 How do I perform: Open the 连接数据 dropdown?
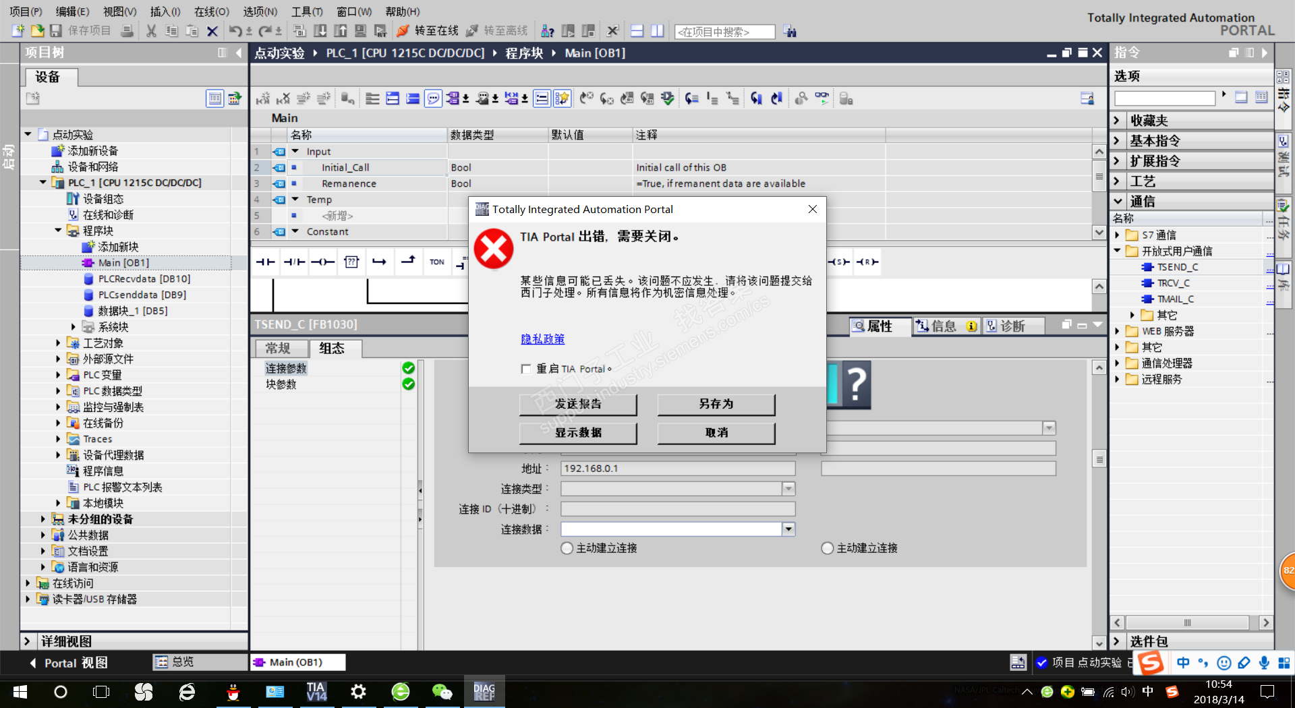[x=788, y=529]
